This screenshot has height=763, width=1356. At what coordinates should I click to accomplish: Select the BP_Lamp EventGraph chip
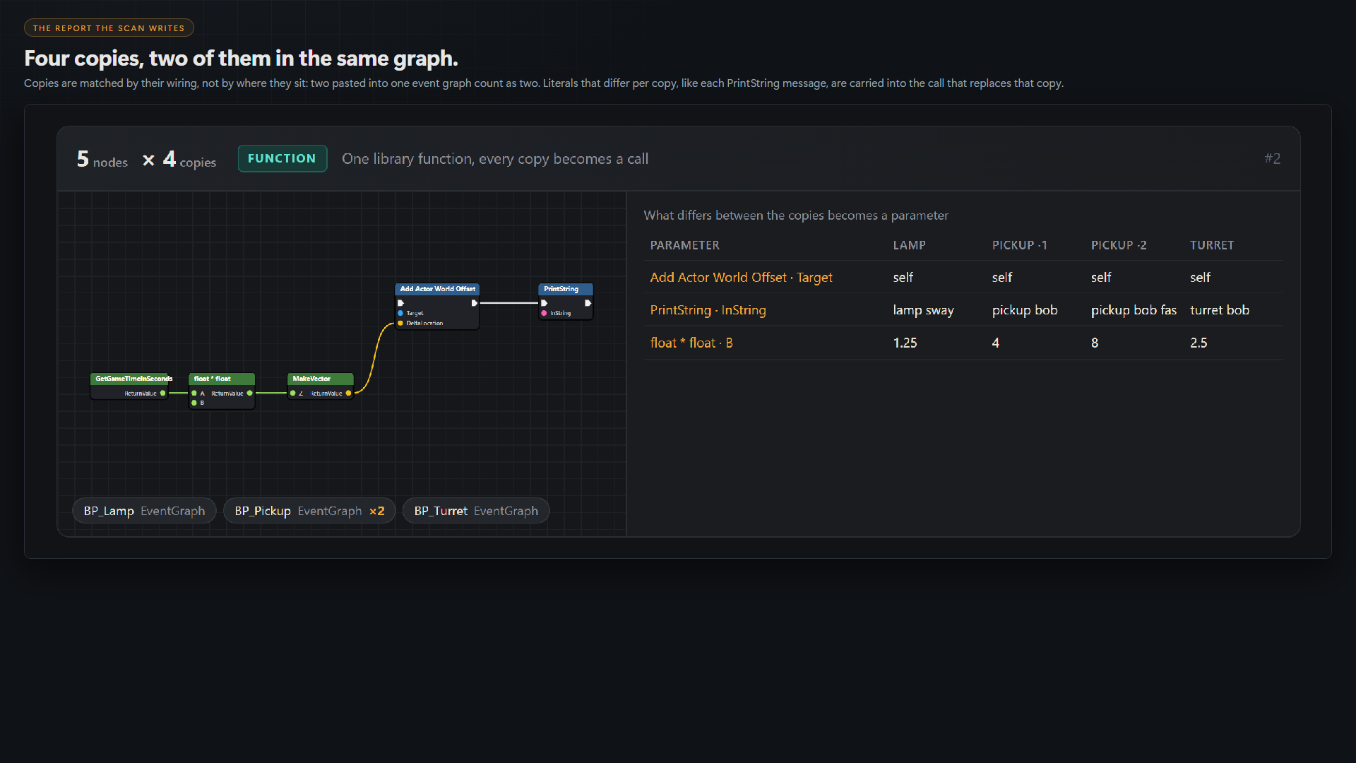(144, 511)
